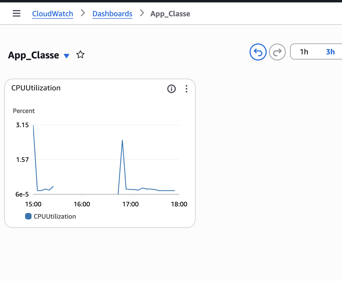Click the CPUUtilization widget title
The width and height of the screenshot is (342, 281).
click(36, 88)
